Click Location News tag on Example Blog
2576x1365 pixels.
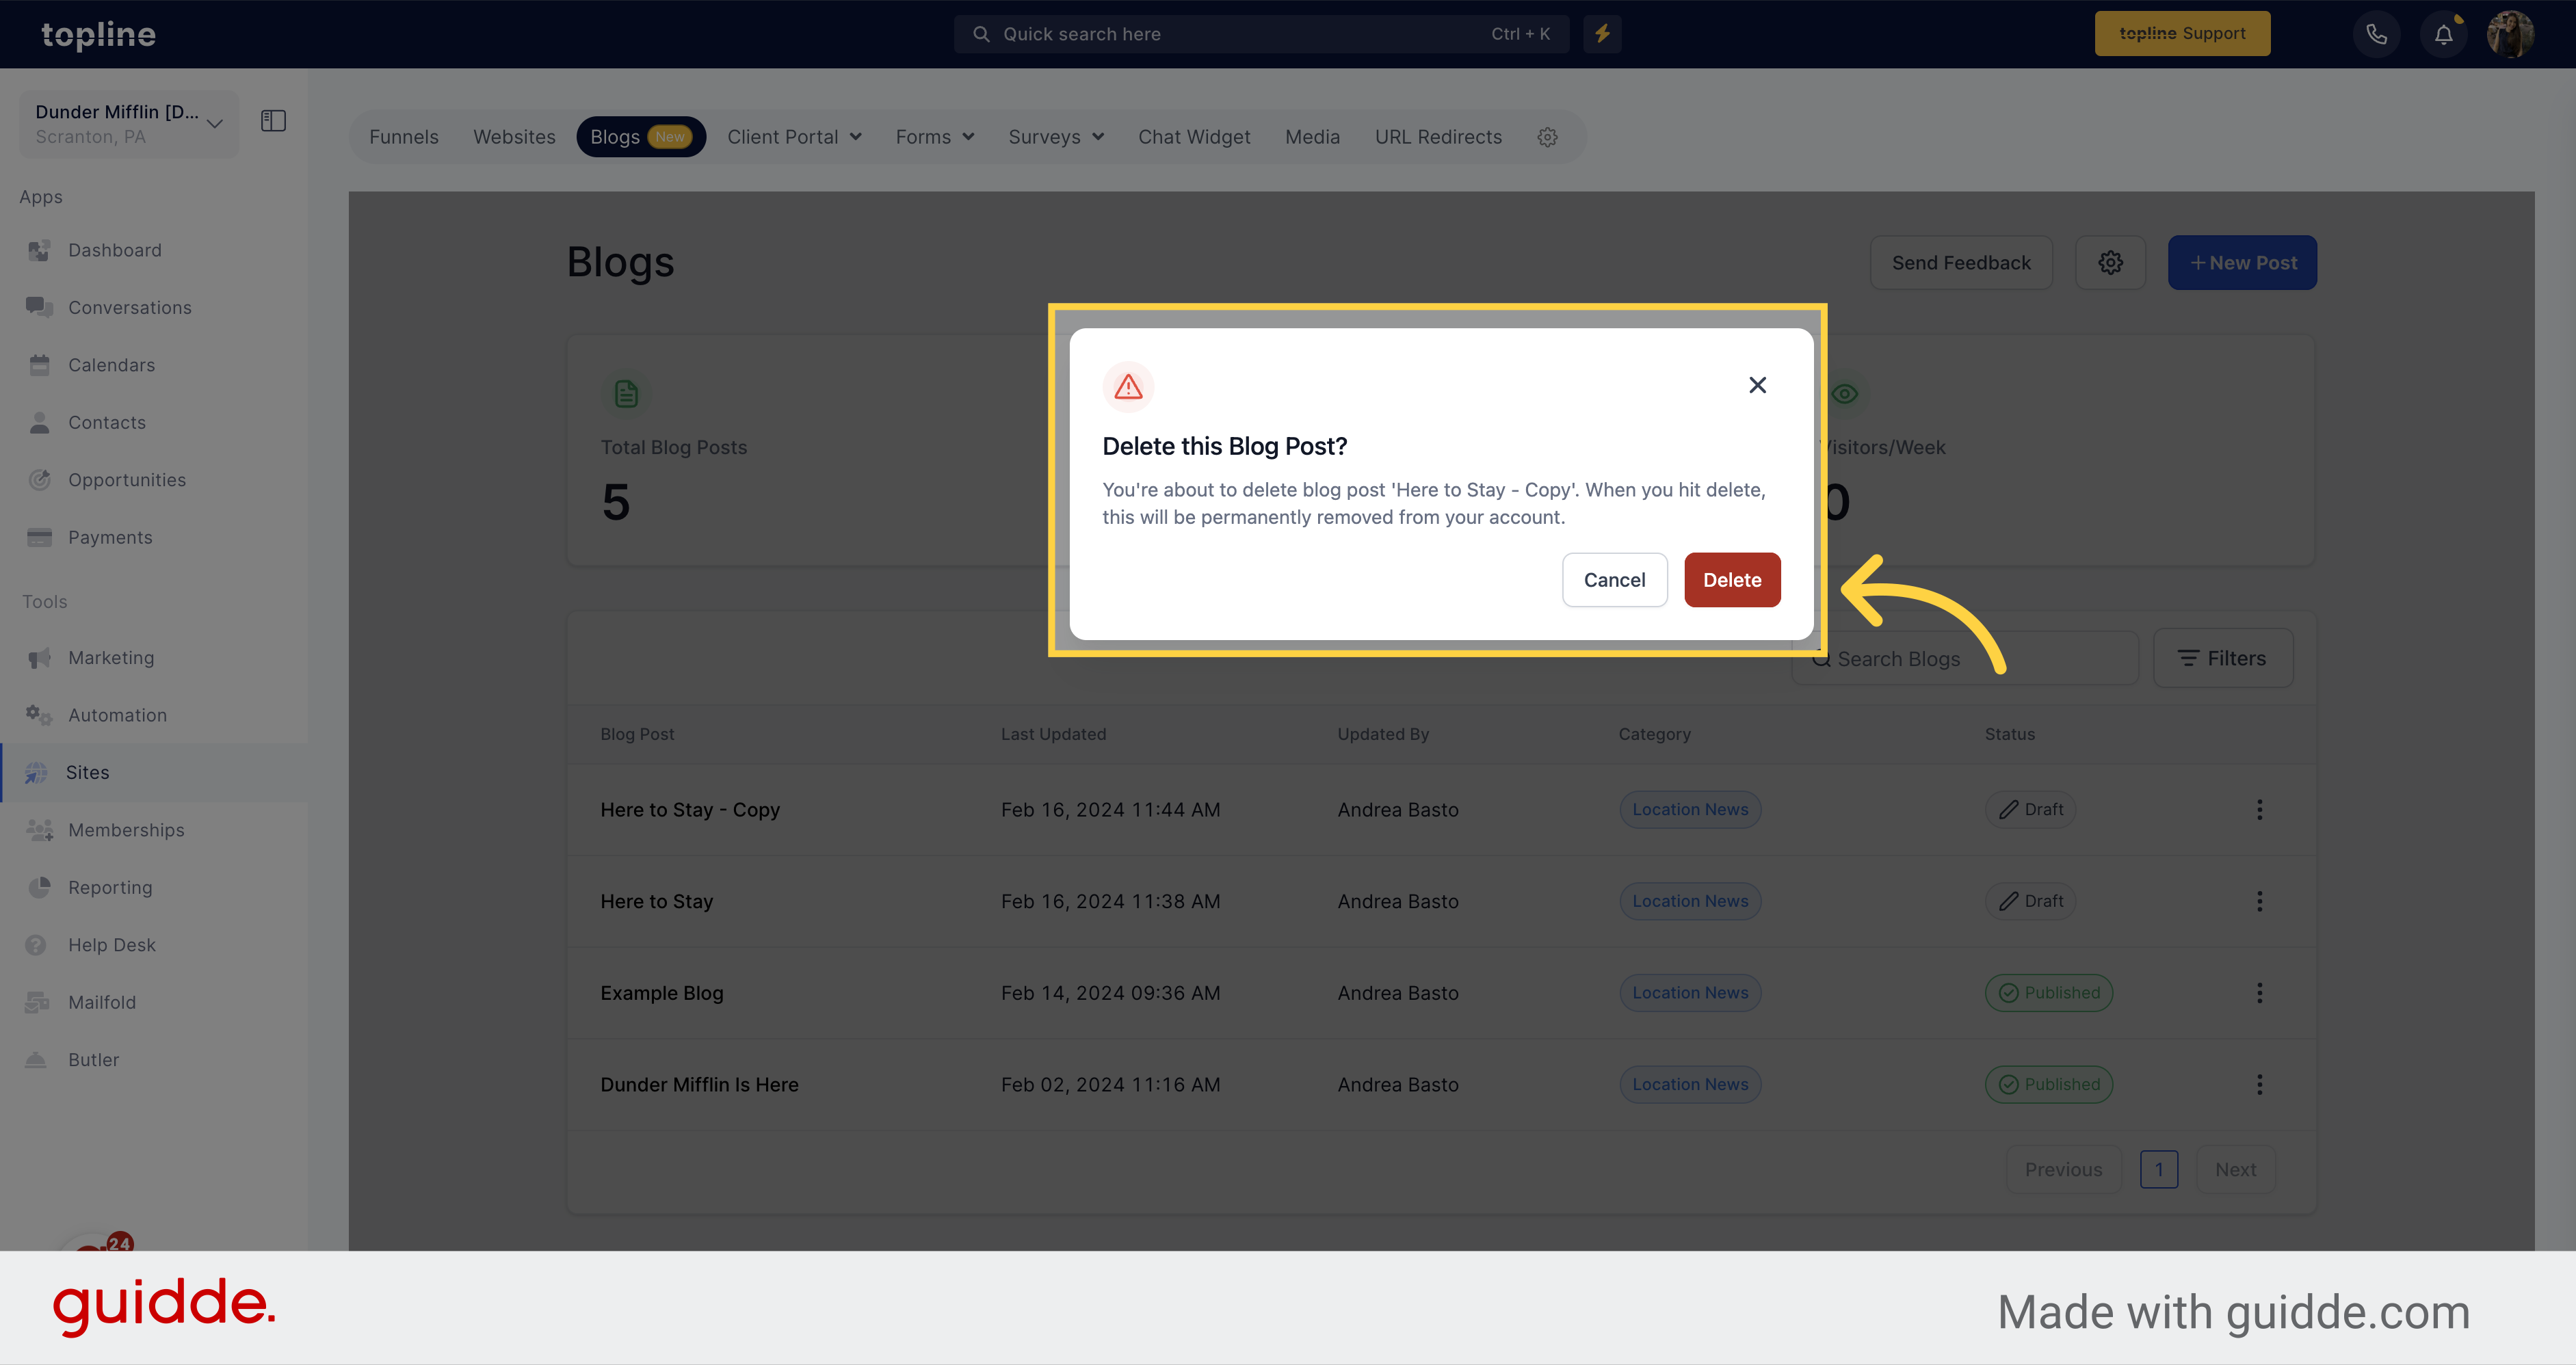pos(1690,993)
